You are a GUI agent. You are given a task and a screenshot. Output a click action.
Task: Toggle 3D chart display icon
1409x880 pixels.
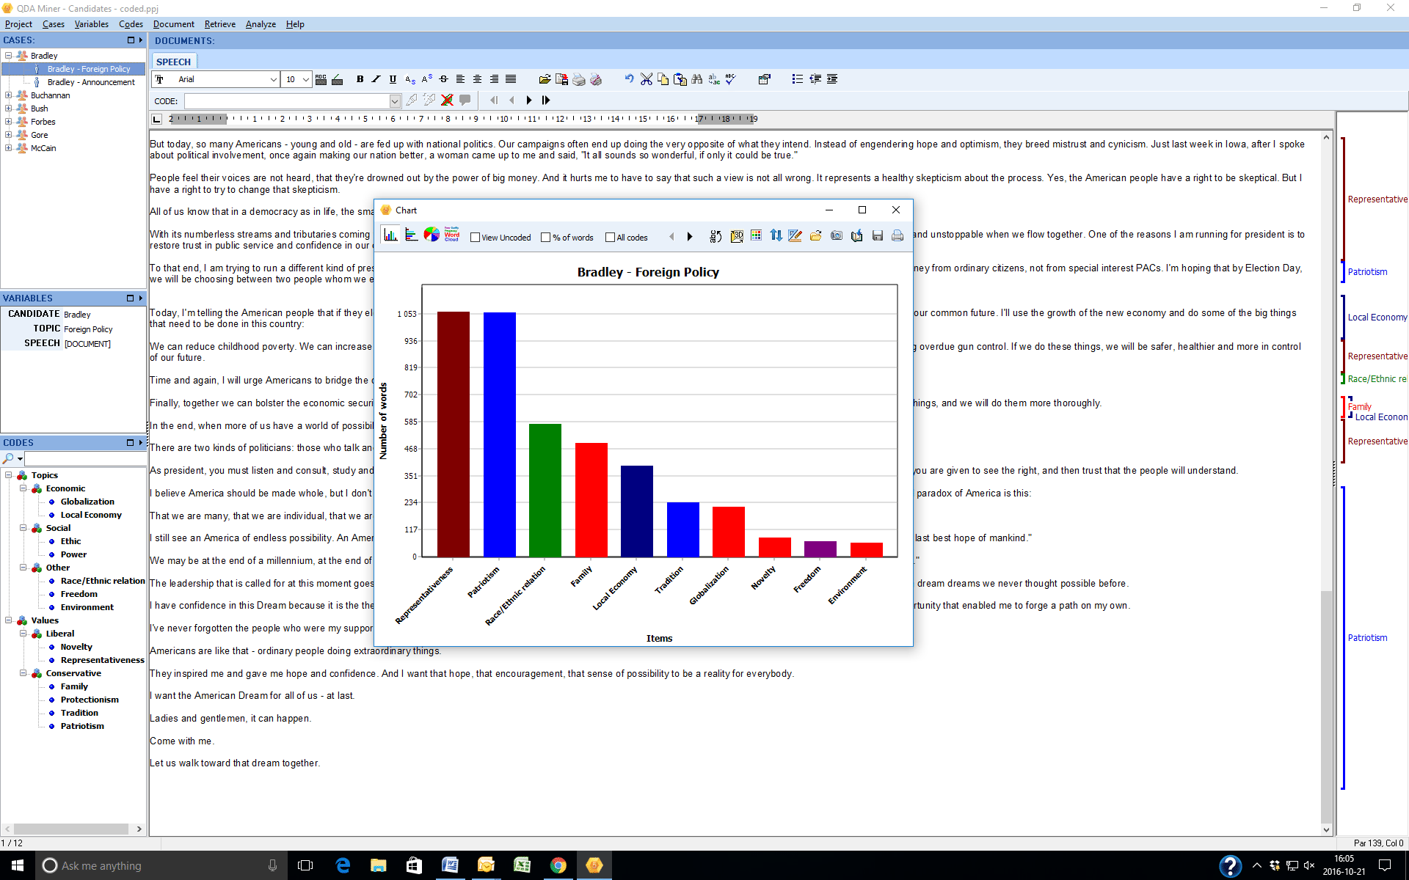(x=737, y=236)
